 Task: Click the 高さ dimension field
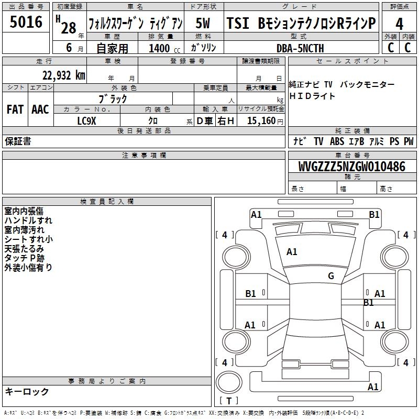tap(397, 189)
